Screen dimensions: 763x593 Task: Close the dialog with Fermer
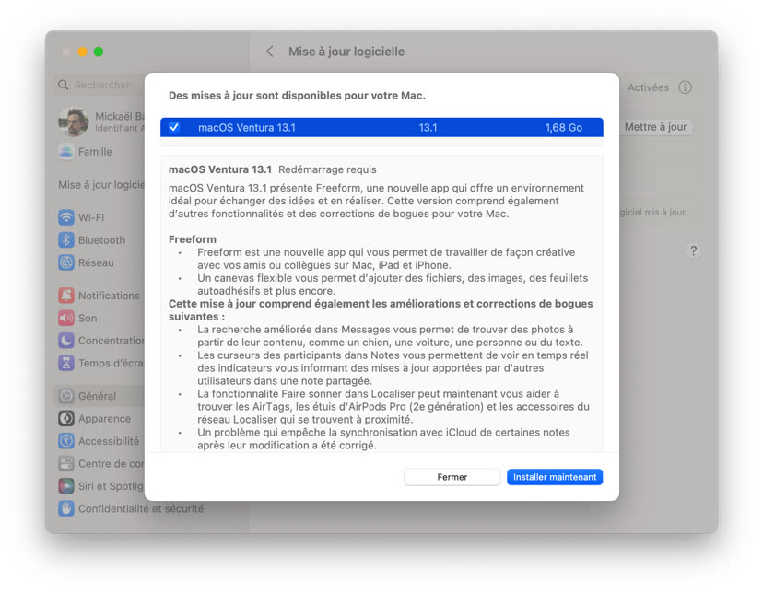pyautogui.click(x=452, y=477)
